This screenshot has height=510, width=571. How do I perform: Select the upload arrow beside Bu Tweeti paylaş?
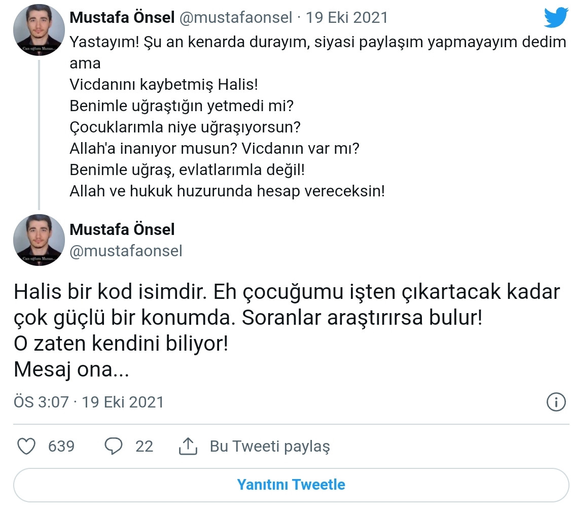190,445
